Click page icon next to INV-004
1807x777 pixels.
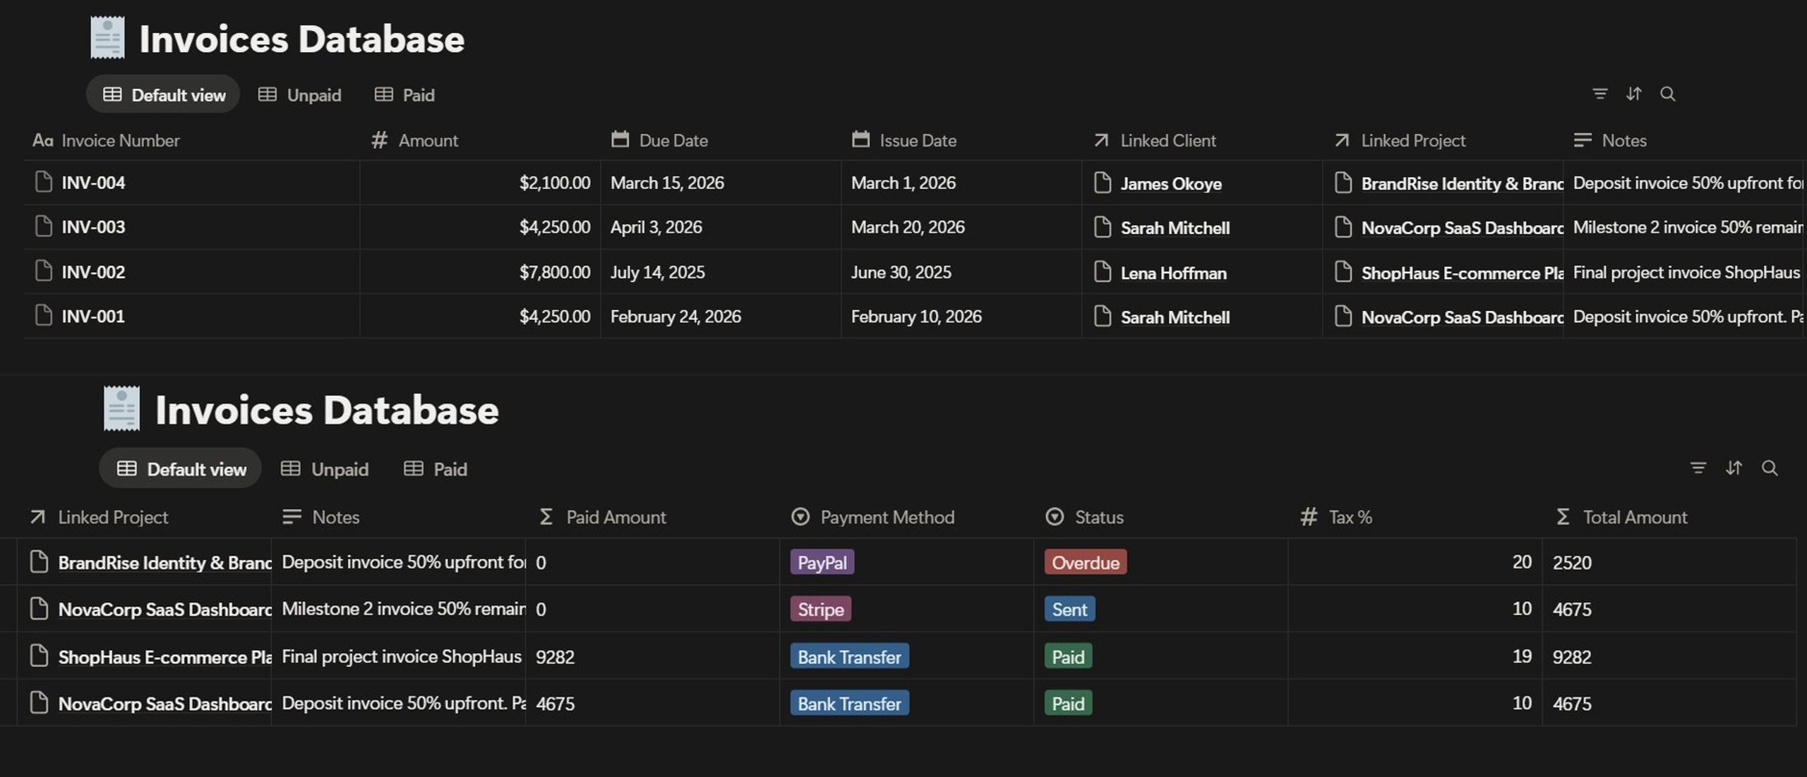click(43, 182)
